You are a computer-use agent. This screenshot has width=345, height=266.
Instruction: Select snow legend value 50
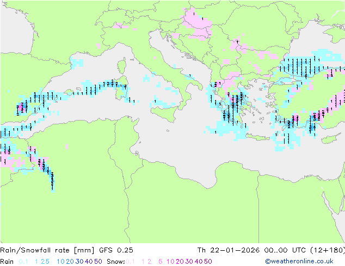pos(208,262)
